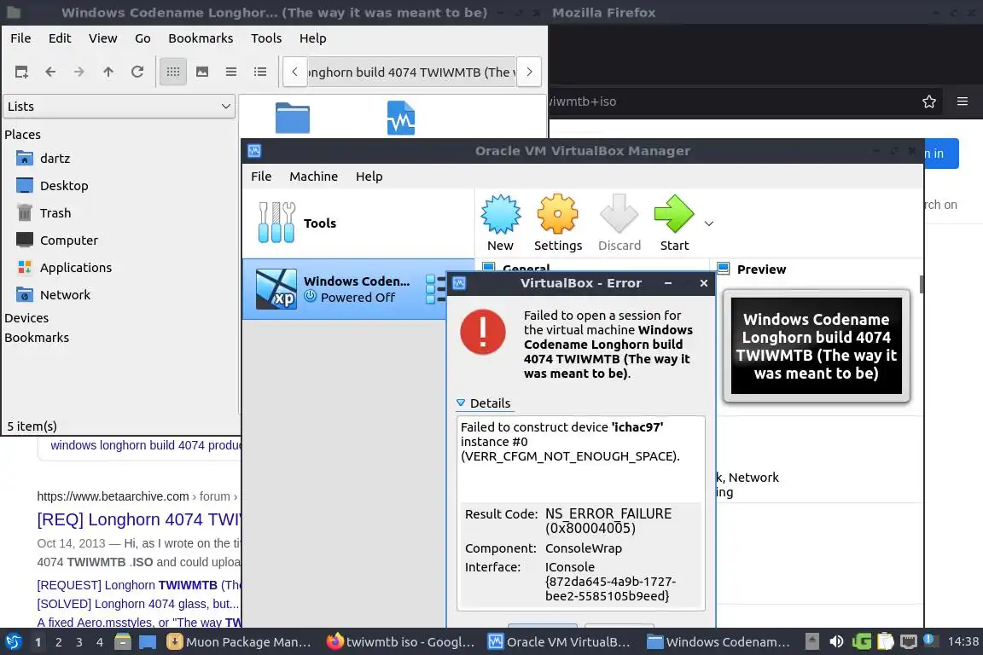This screenshot has width=983, height=655.
Task: Open the Bookmarks menu
Action: [x=201, y=38]
